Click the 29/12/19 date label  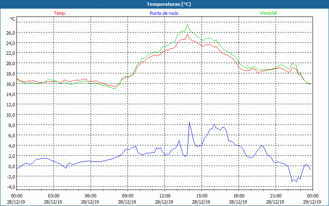tap(312, 202)
